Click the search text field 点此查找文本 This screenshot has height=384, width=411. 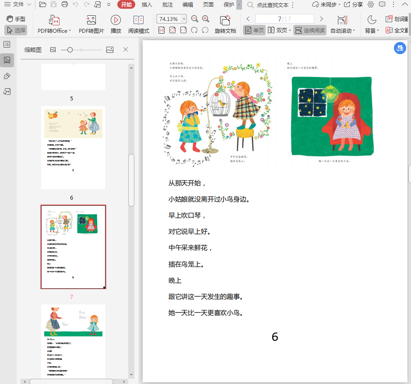[x=272, y=5]
